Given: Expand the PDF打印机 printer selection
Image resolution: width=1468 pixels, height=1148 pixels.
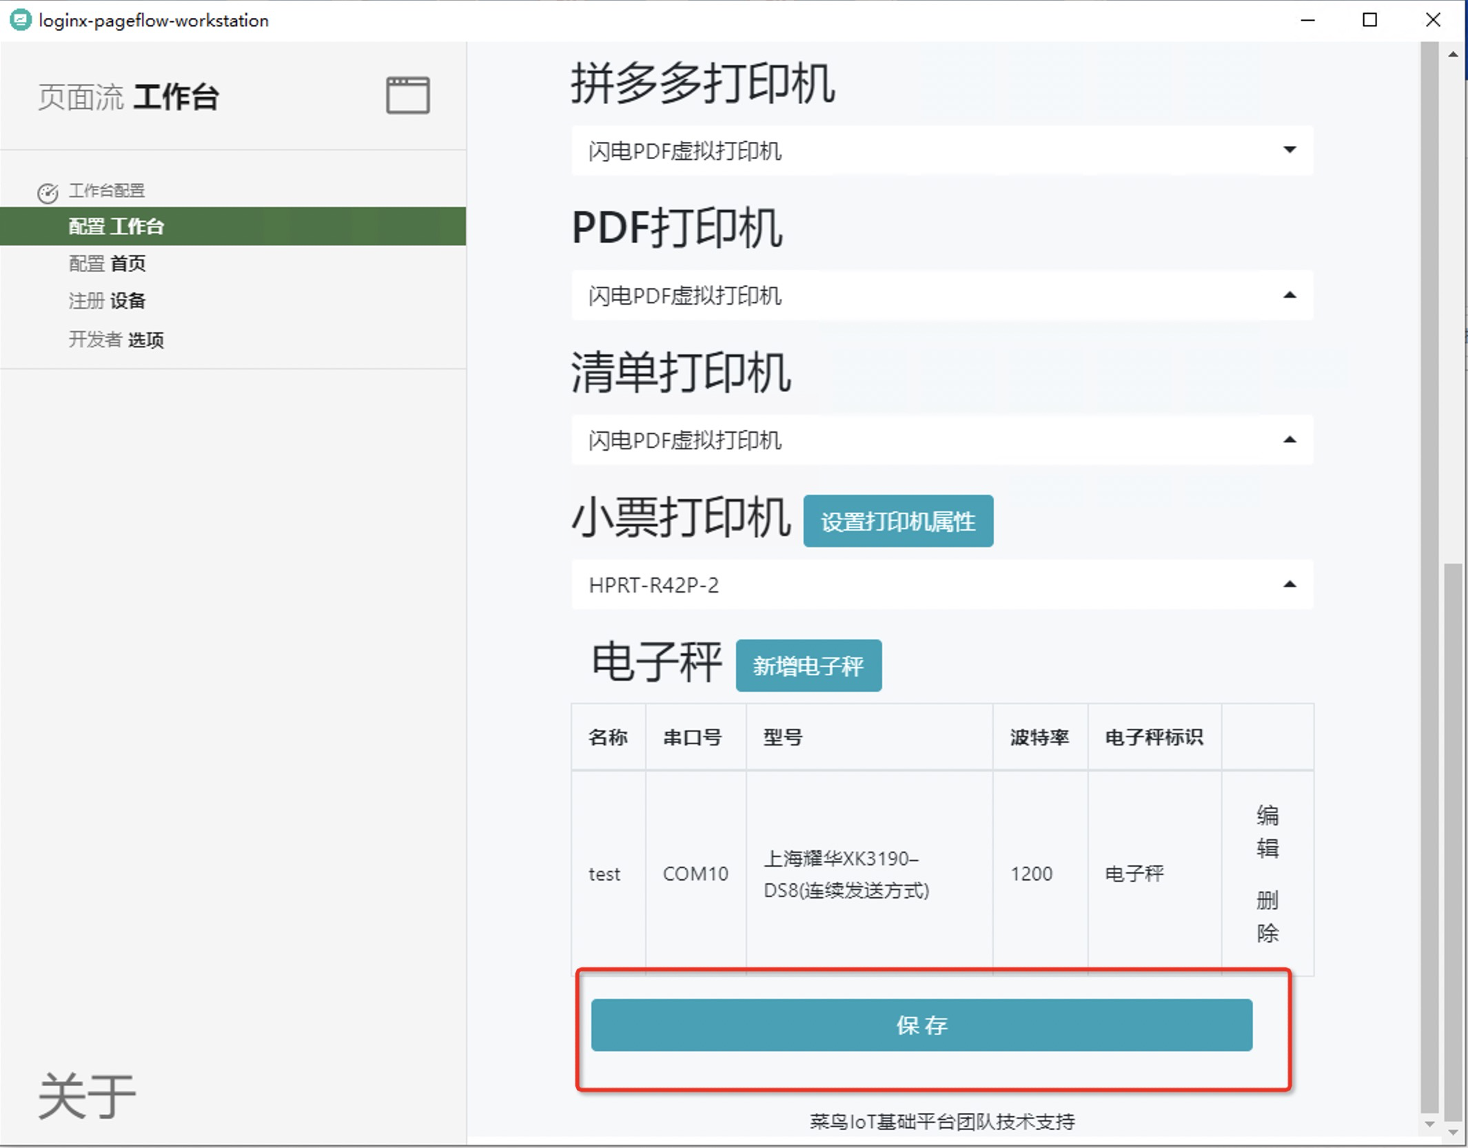Looking at the screenshot, I should [x=941, y=296].
